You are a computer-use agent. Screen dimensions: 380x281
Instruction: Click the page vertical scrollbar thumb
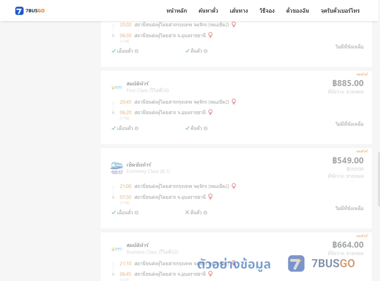[x=379, y=179]
